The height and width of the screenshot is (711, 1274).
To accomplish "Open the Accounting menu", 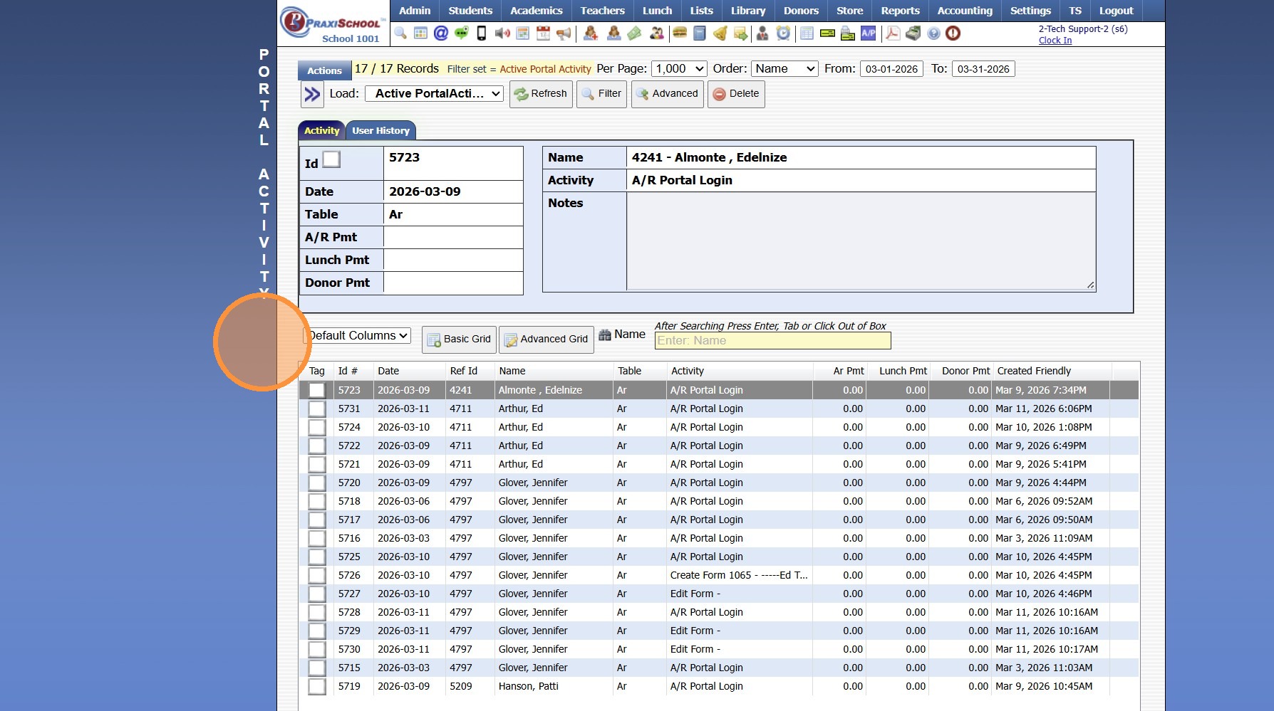I will 964,11.
